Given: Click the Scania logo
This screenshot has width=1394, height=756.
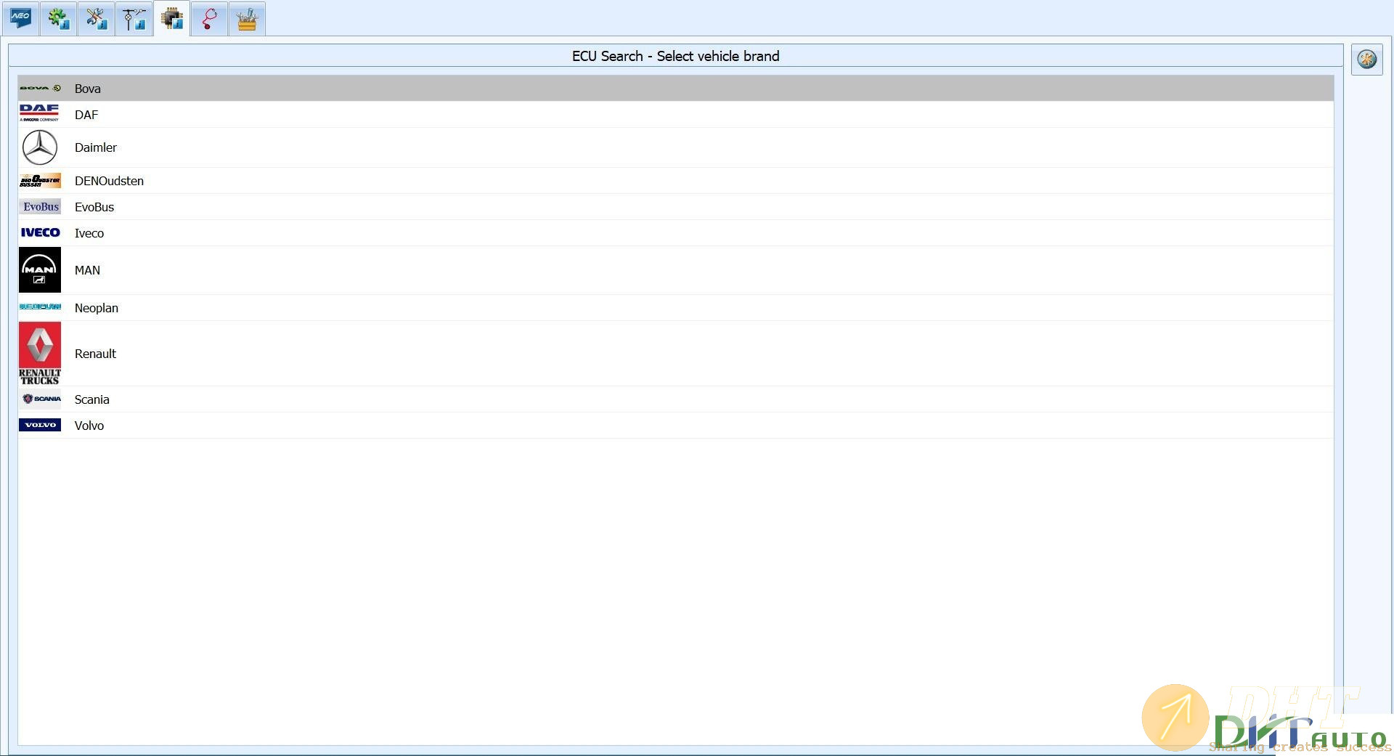Looking at the screenshot, I should (x=40, y=399).
